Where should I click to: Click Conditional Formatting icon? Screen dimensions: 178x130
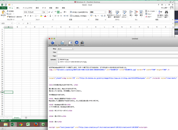[110, 14]
